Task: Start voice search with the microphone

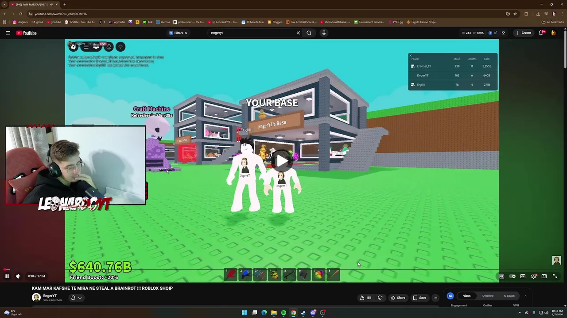Action: [324, 33]
